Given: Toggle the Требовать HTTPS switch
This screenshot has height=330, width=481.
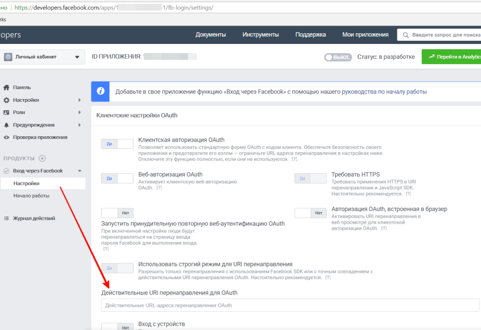Looking at the screenshot, I should 311,178.
